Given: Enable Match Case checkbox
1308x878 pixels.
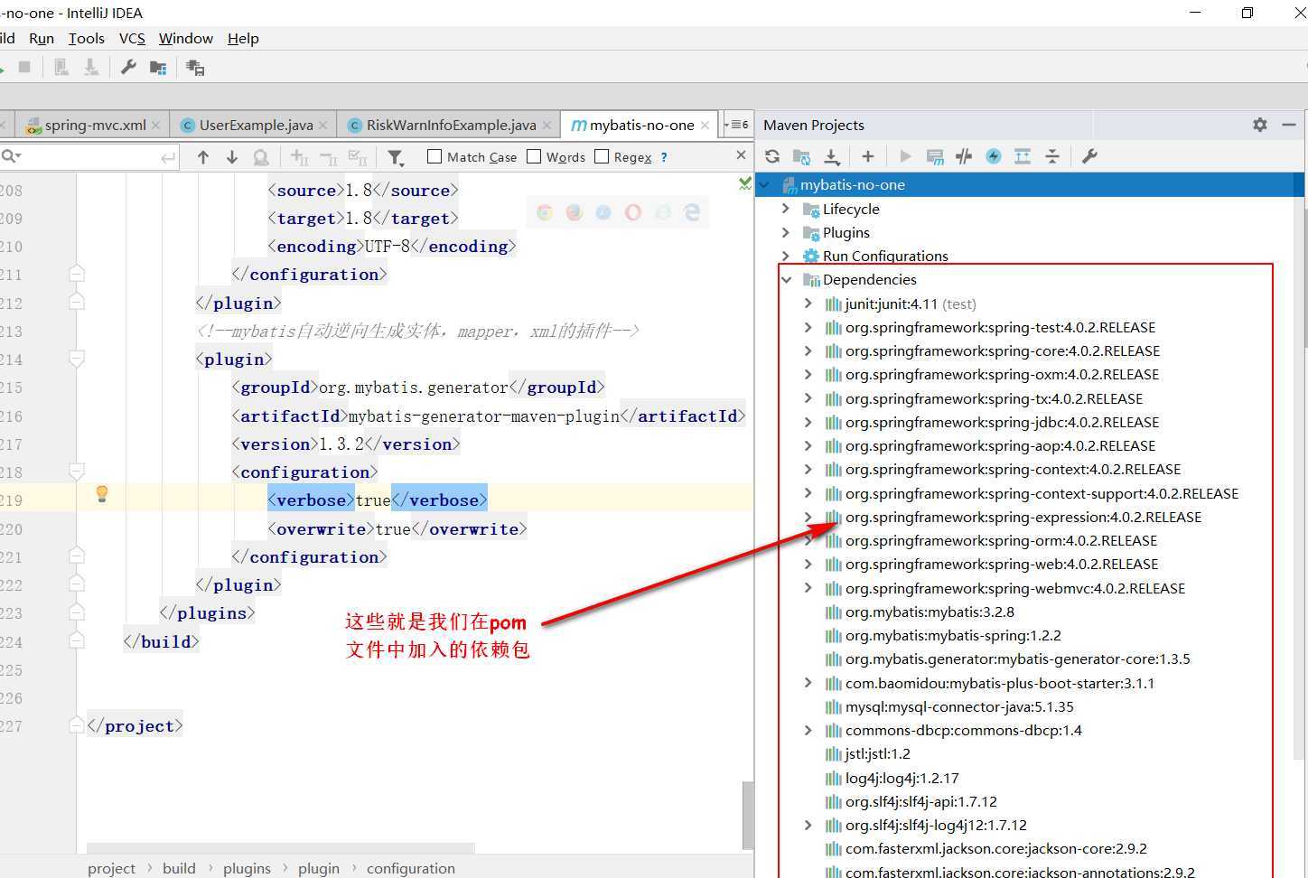Looking at the screenshot, I should (x=434, y=156).
